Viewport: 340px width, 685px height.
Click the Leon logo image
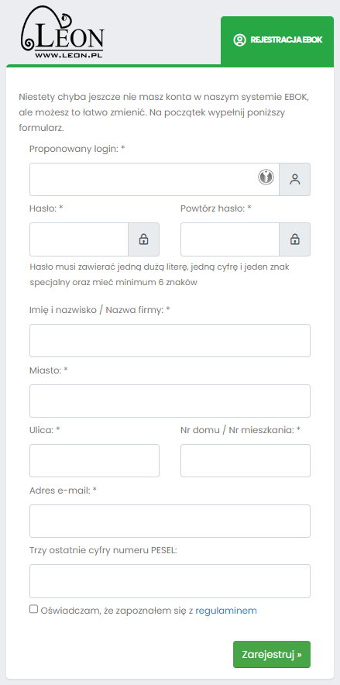(61, 32)
